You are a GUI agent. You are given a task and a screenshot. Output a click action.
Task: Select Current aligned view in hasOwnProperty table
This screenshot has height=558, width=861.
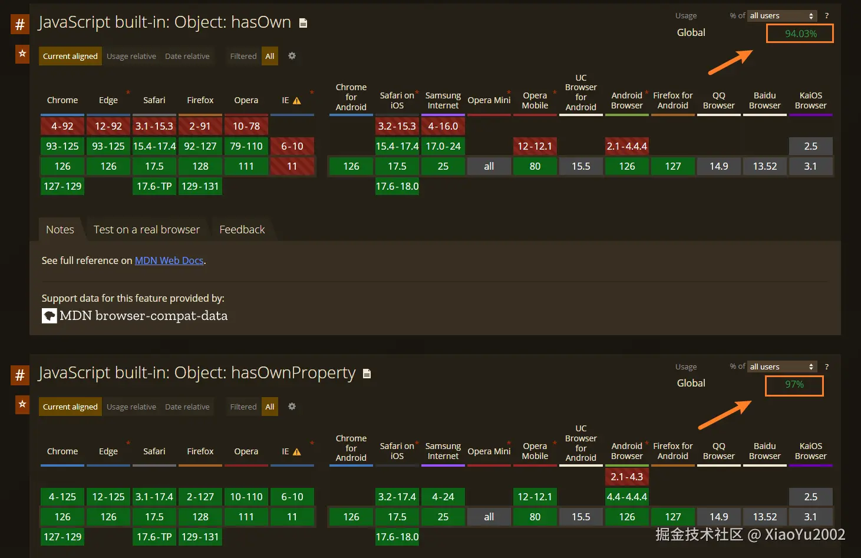(x=70, y=407)
